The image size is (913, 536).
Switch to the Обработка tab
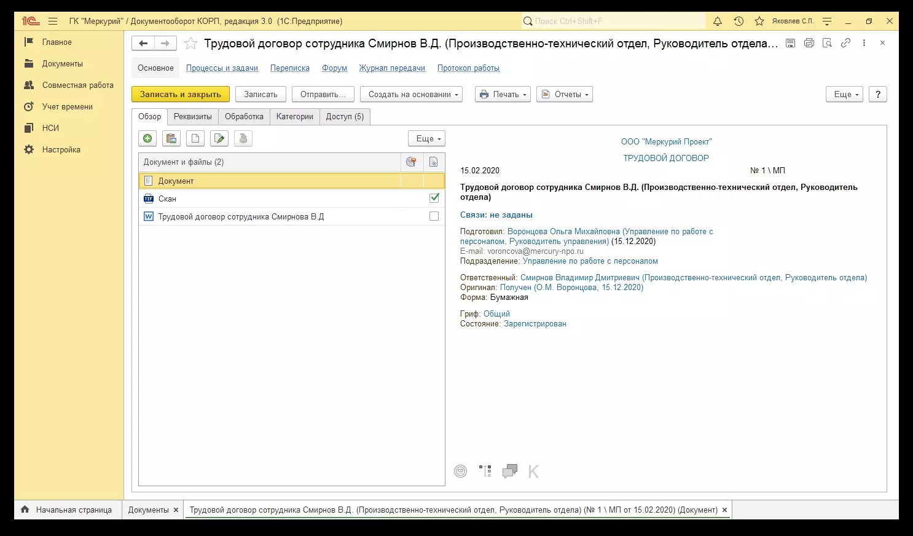[x=244, y=116]
